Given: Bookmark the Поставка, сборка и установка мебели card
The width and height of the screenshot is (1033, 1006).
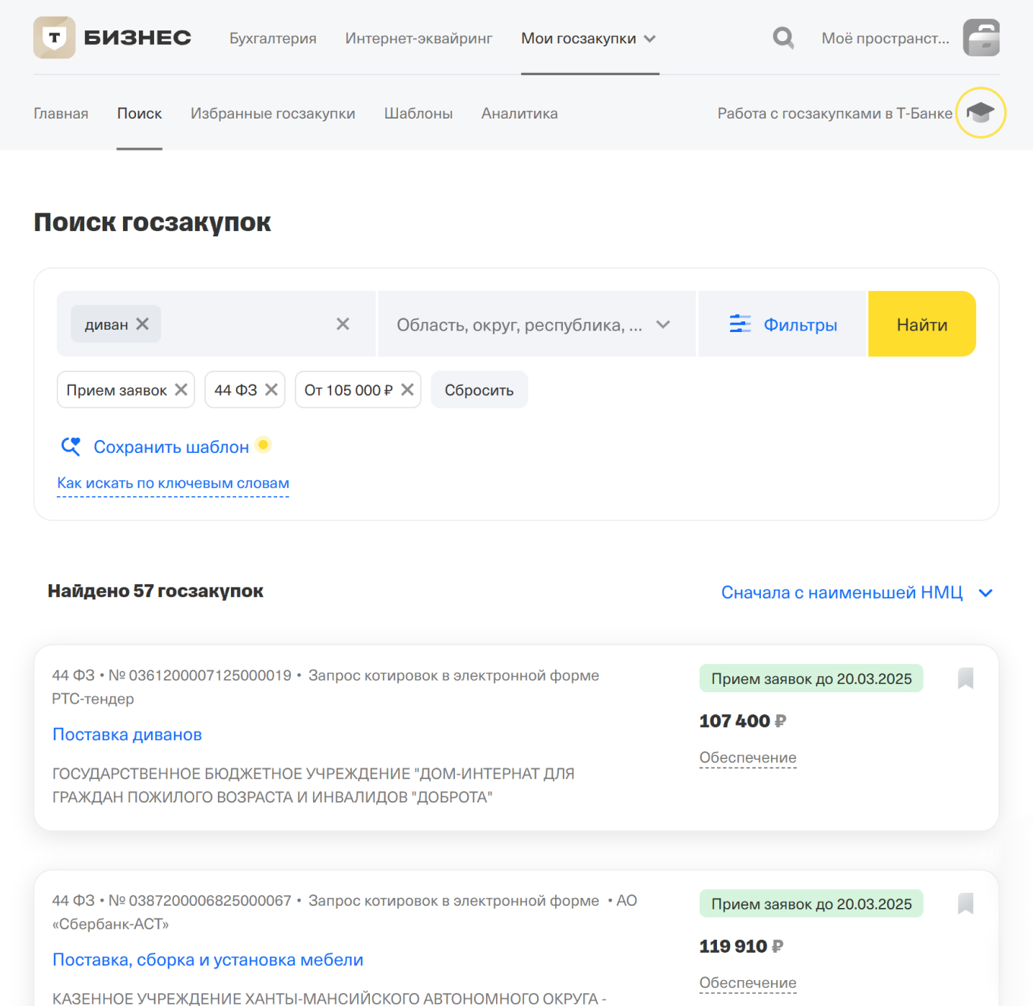Looking at the screenshot, I should coord(966,903).
